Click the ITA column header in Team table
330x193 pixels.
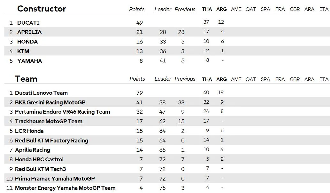tap(324, 79)
